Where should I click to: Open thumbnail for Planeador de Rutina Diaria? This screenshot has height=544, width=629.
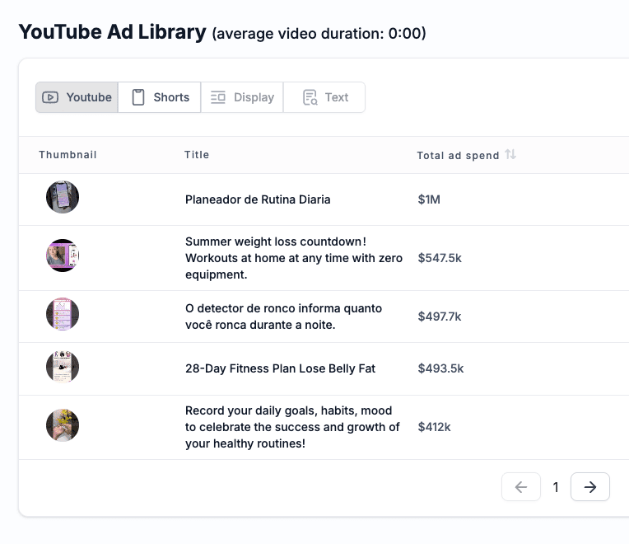click(63, 198)
